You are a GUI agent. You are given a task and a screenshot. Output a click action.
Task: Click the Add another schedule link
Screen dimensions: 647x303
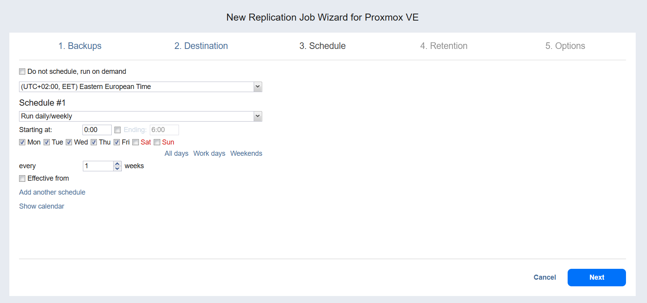point(52,192)
